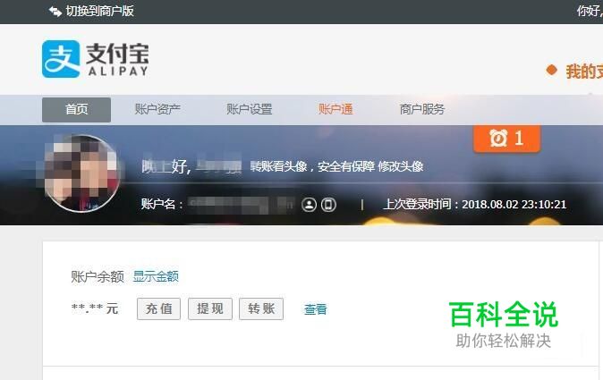Open the 查看 link

click(315, 309)
